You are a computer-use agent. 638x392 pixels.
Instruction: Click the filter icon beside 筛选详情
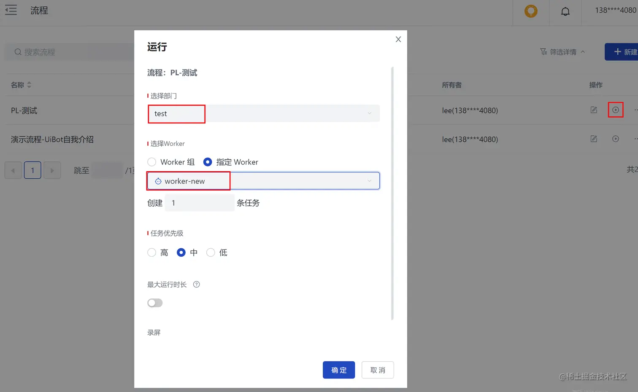[x=543, y=52]
